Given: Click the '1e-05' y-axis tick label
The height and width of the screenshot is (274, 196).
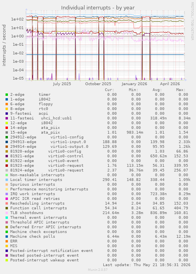Looking at the screenshot, I should (18, 78).
